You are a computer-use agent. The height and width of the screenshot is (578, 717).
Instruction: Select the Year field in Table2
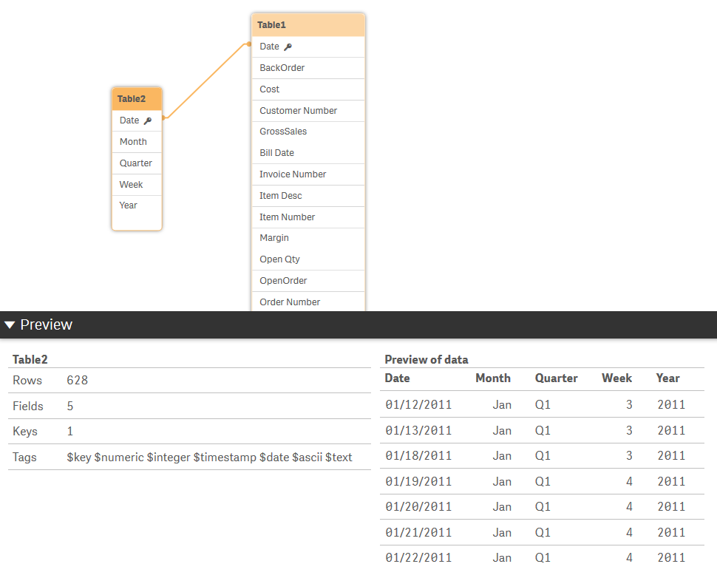click(x=137, y=205)
